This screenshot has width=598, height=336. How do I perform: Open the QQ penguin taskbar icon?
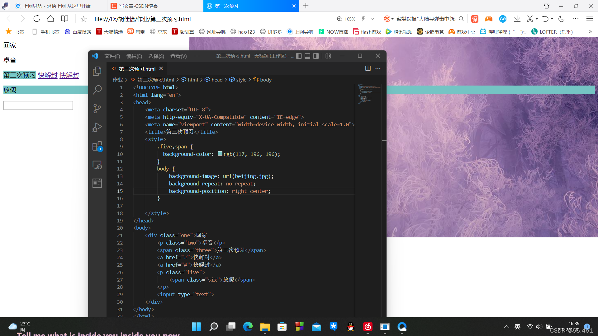351,327
